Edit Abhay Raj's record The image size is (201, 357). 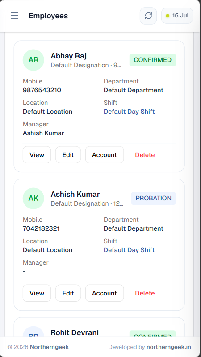pos(68,155)
